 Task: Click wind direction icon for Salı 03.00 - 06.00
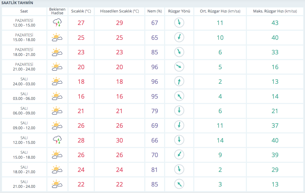tap(179, 96)
